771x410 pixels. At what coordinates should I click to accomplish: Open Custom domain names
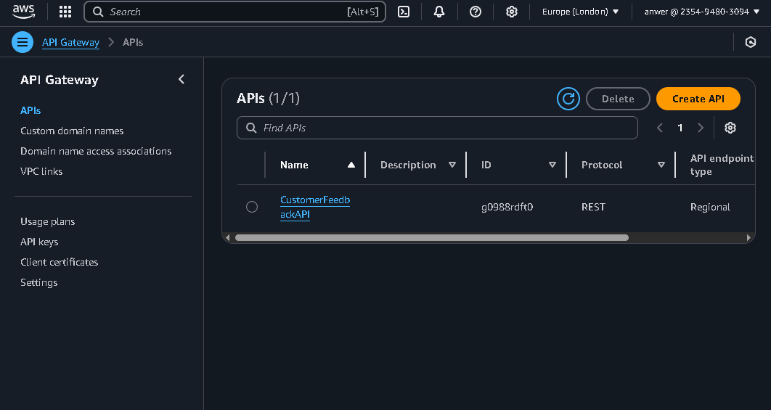pyautogui.click(x=72, y=131)
